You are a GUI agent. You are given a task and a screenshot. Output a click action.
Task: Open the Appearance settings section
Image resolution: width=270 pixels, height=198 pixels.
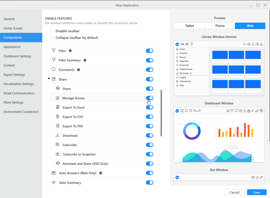pos(12,47)
